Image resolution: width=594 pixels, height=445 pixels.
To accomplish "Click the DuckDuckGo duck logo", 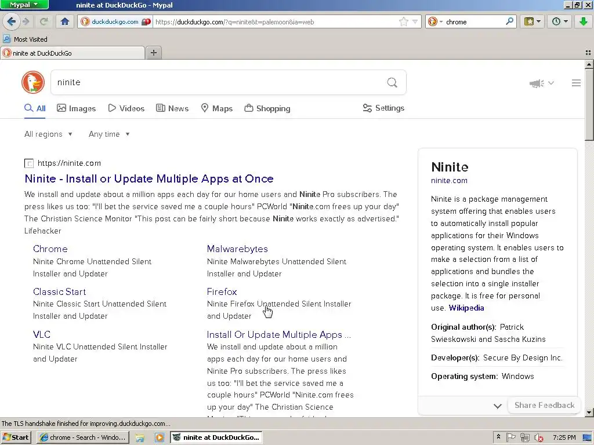I will pyautogui.click(x=33, y=82).
